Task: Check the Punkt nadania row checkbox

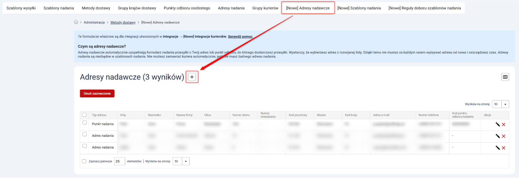Action: (x=85, y=123)
